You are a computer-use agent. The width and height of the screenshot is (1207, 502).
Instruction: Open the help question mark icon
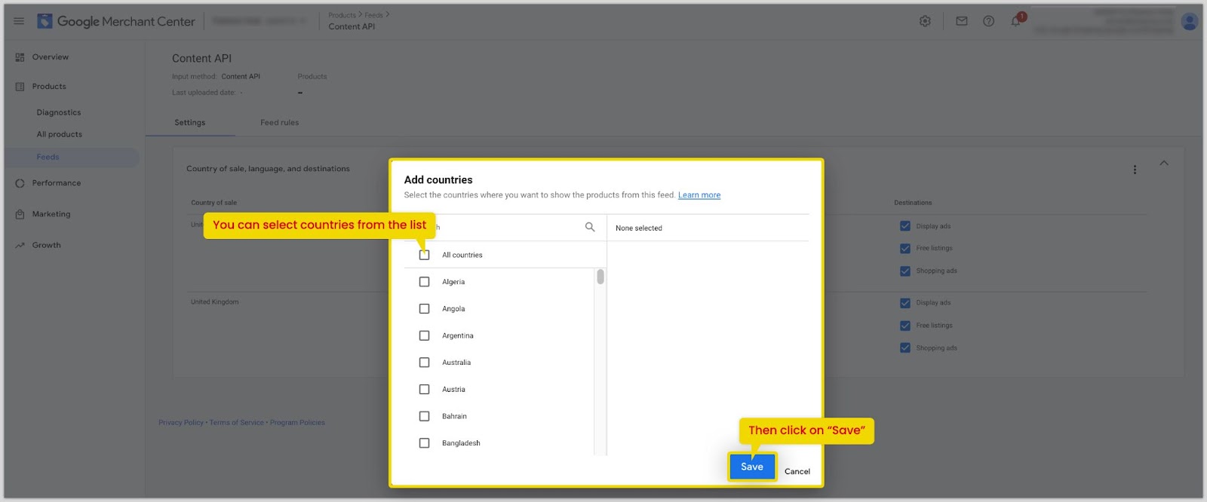(988, 21)
